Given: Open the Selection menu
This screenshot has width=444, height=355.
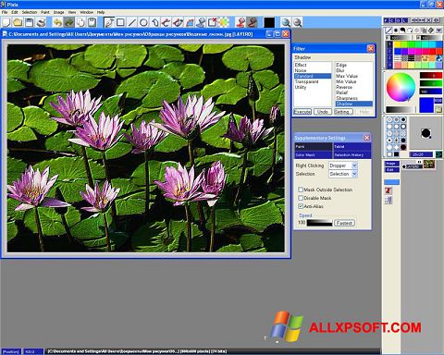Looking at the screenshot, I should pos(30,12).
